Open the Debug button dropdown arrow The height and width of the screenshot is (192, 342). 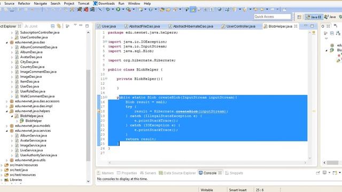point(113,10)
